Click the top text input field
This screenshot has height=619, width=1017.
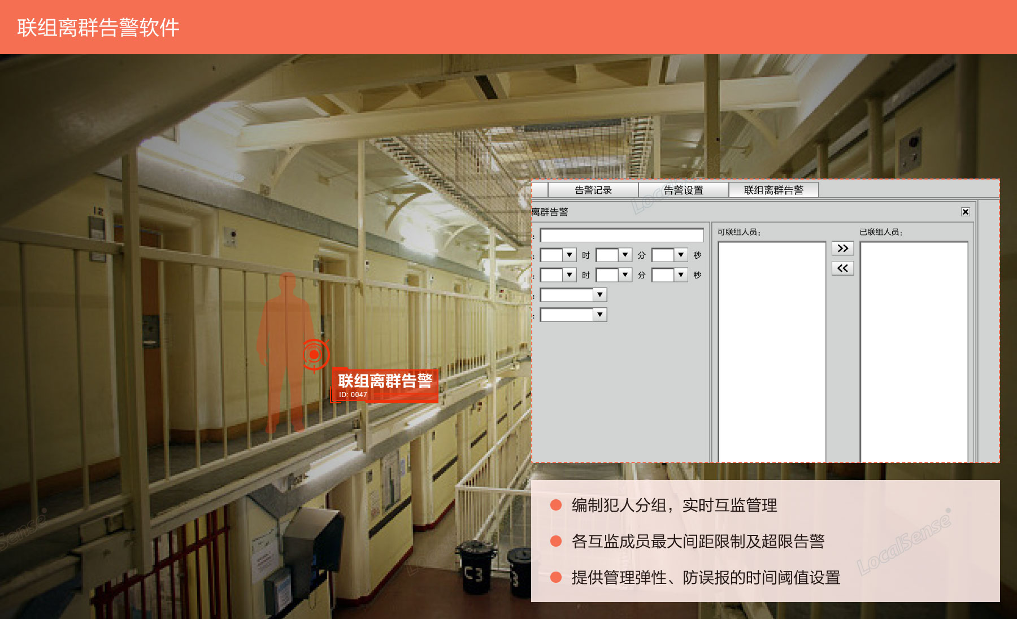point(621,236)
